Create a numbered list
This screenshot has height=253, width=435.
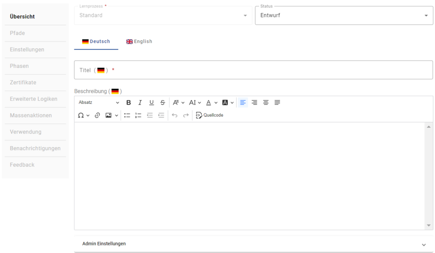138,115
